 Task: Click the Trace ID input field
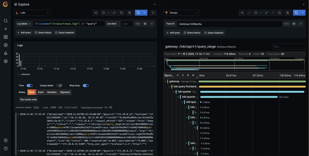coord(229,24)
